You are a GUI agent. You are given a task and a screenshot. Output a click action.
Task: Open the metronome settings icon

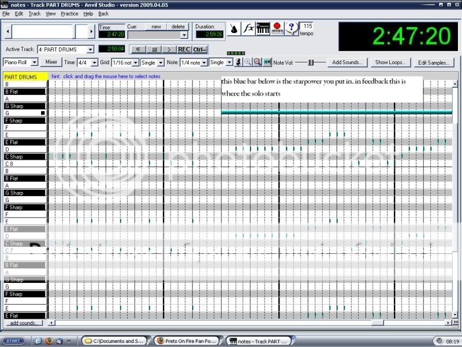point(234,28)
